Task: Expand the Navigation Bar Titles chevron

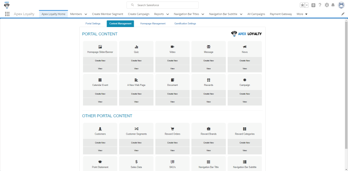Action: pyautogui.click(x=203, y=14)
